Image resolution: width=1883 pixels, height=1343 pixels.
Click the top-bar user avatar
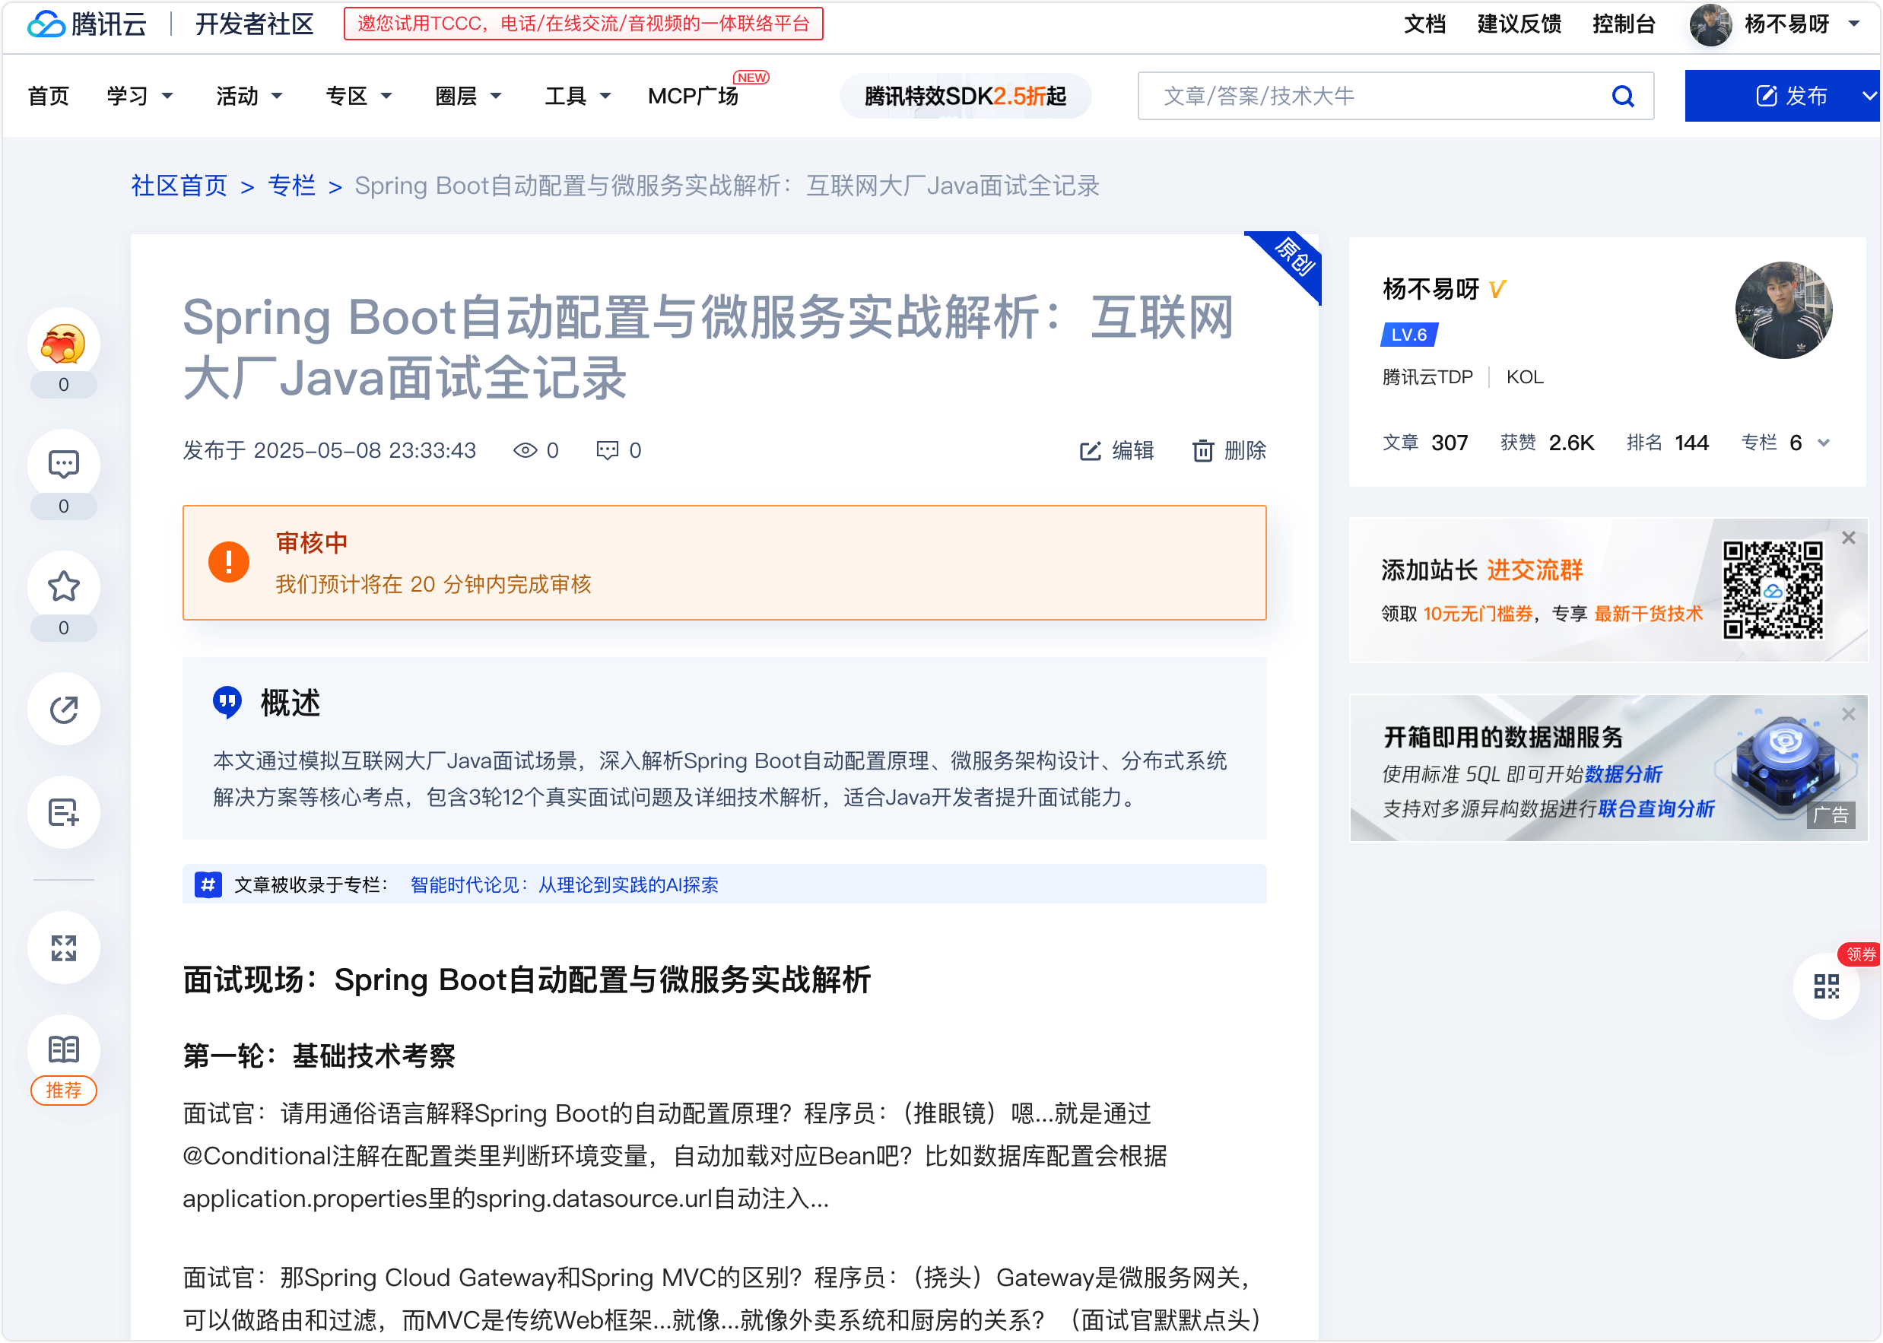1710,25
